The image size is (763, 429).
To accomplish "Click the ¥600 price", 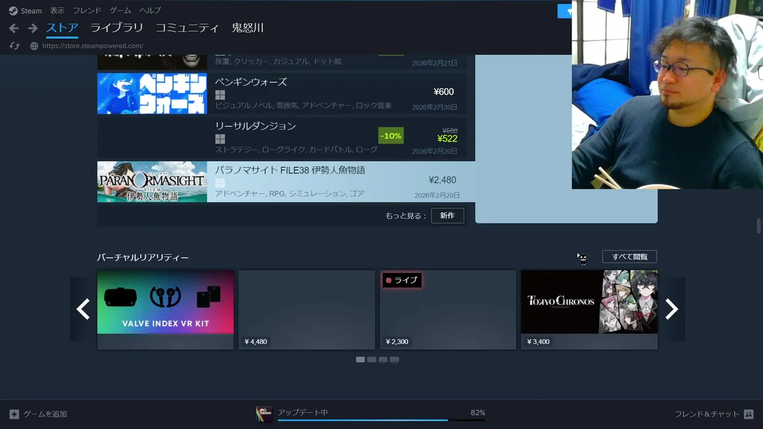I will tap(443, 92).
